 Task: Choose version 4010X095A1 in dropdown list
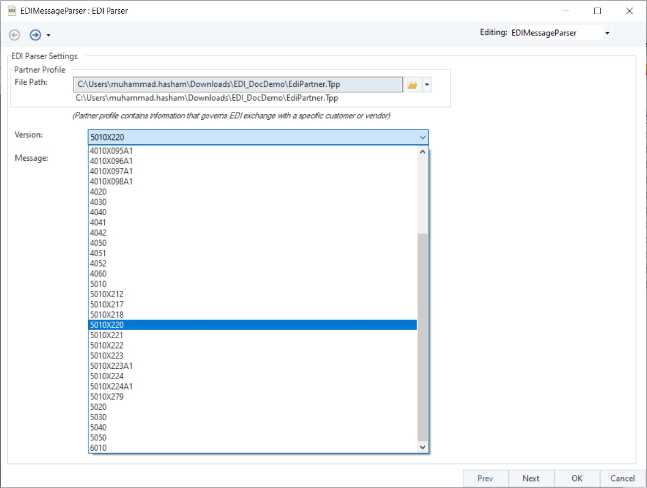click(111, 151)
